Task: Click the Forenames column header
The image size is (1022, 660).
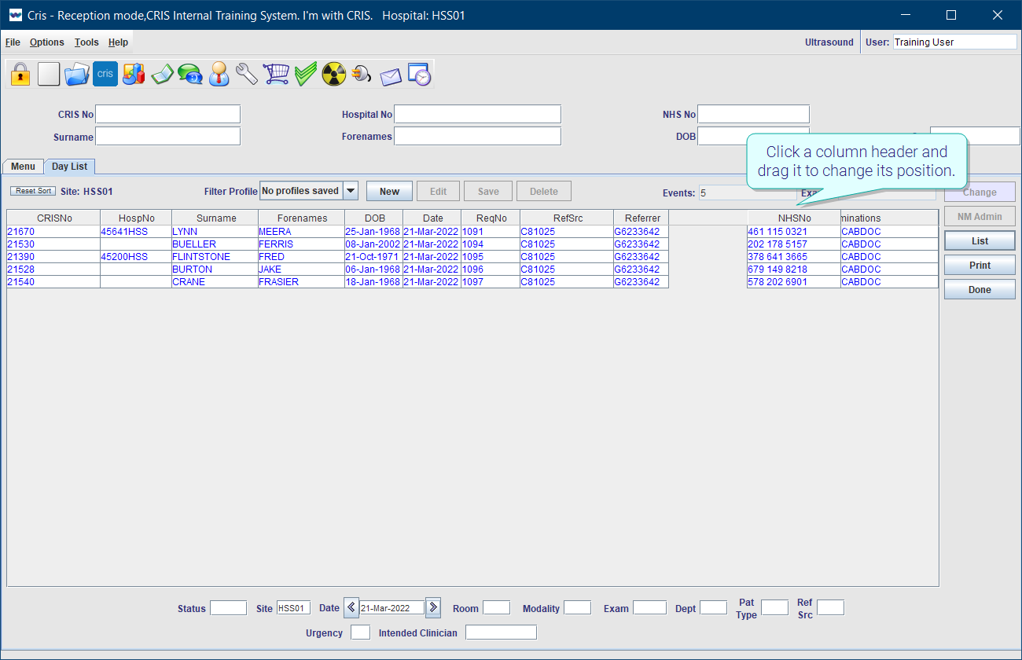Action: (x=301, y=218)
